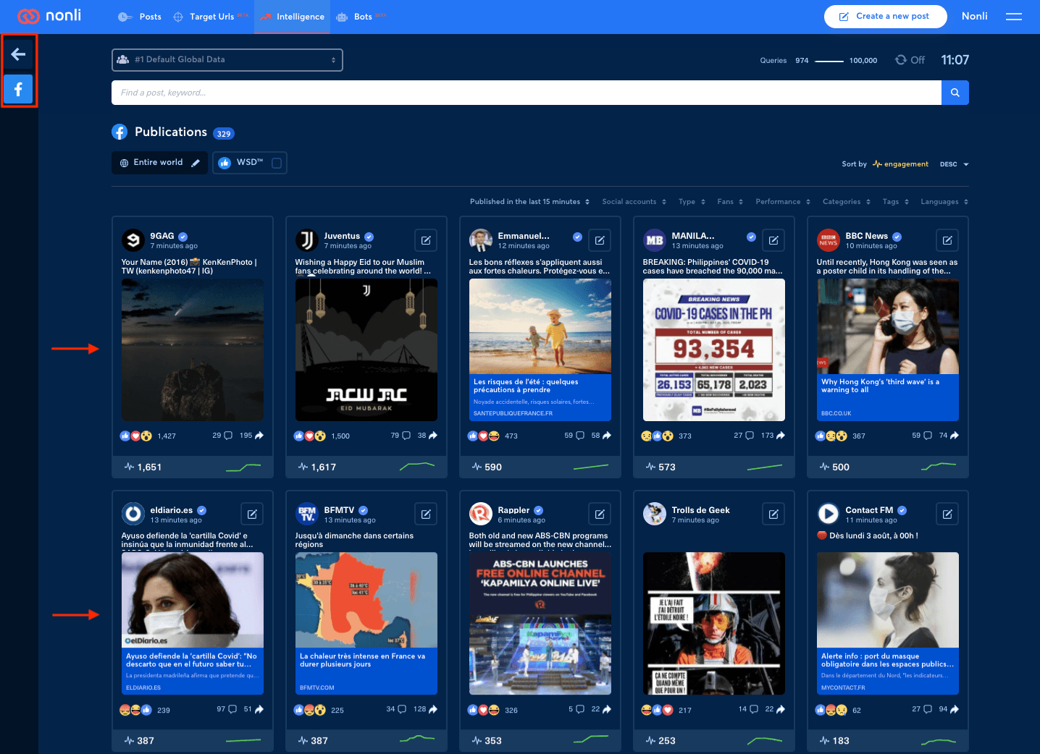Open the Nonli account menu

[974, 16]
